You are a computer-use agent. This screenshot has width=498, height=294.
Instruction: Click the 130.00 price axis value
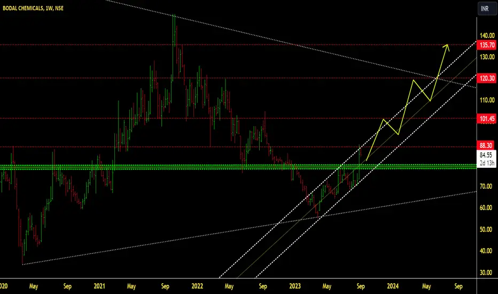click(x=487, y=57)
